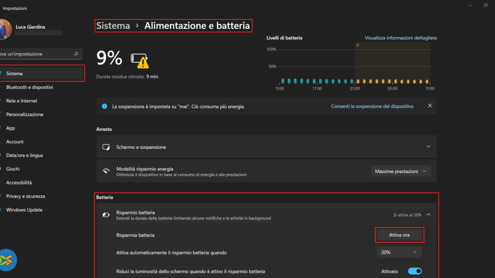Open Visualizza informazioni dettagliate link
495x278 pixels.
click(x=400, y=38)
